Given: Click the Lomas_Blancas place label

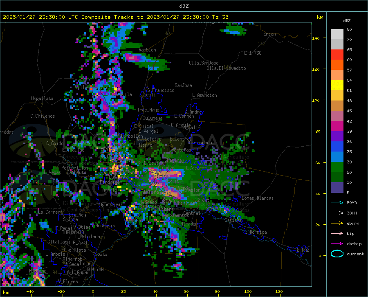Looking at the screenshot, I should (258, 198).
